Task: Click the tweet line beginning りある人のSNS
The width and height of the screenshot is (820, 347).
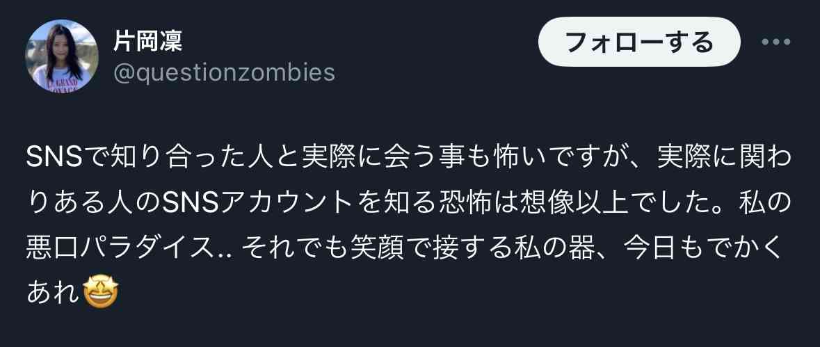Action: click(410, 204)
